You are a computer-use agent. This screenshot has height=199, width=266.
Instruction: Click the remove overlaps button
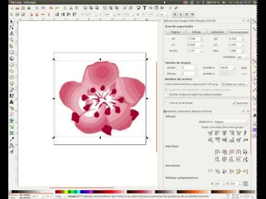245,184
